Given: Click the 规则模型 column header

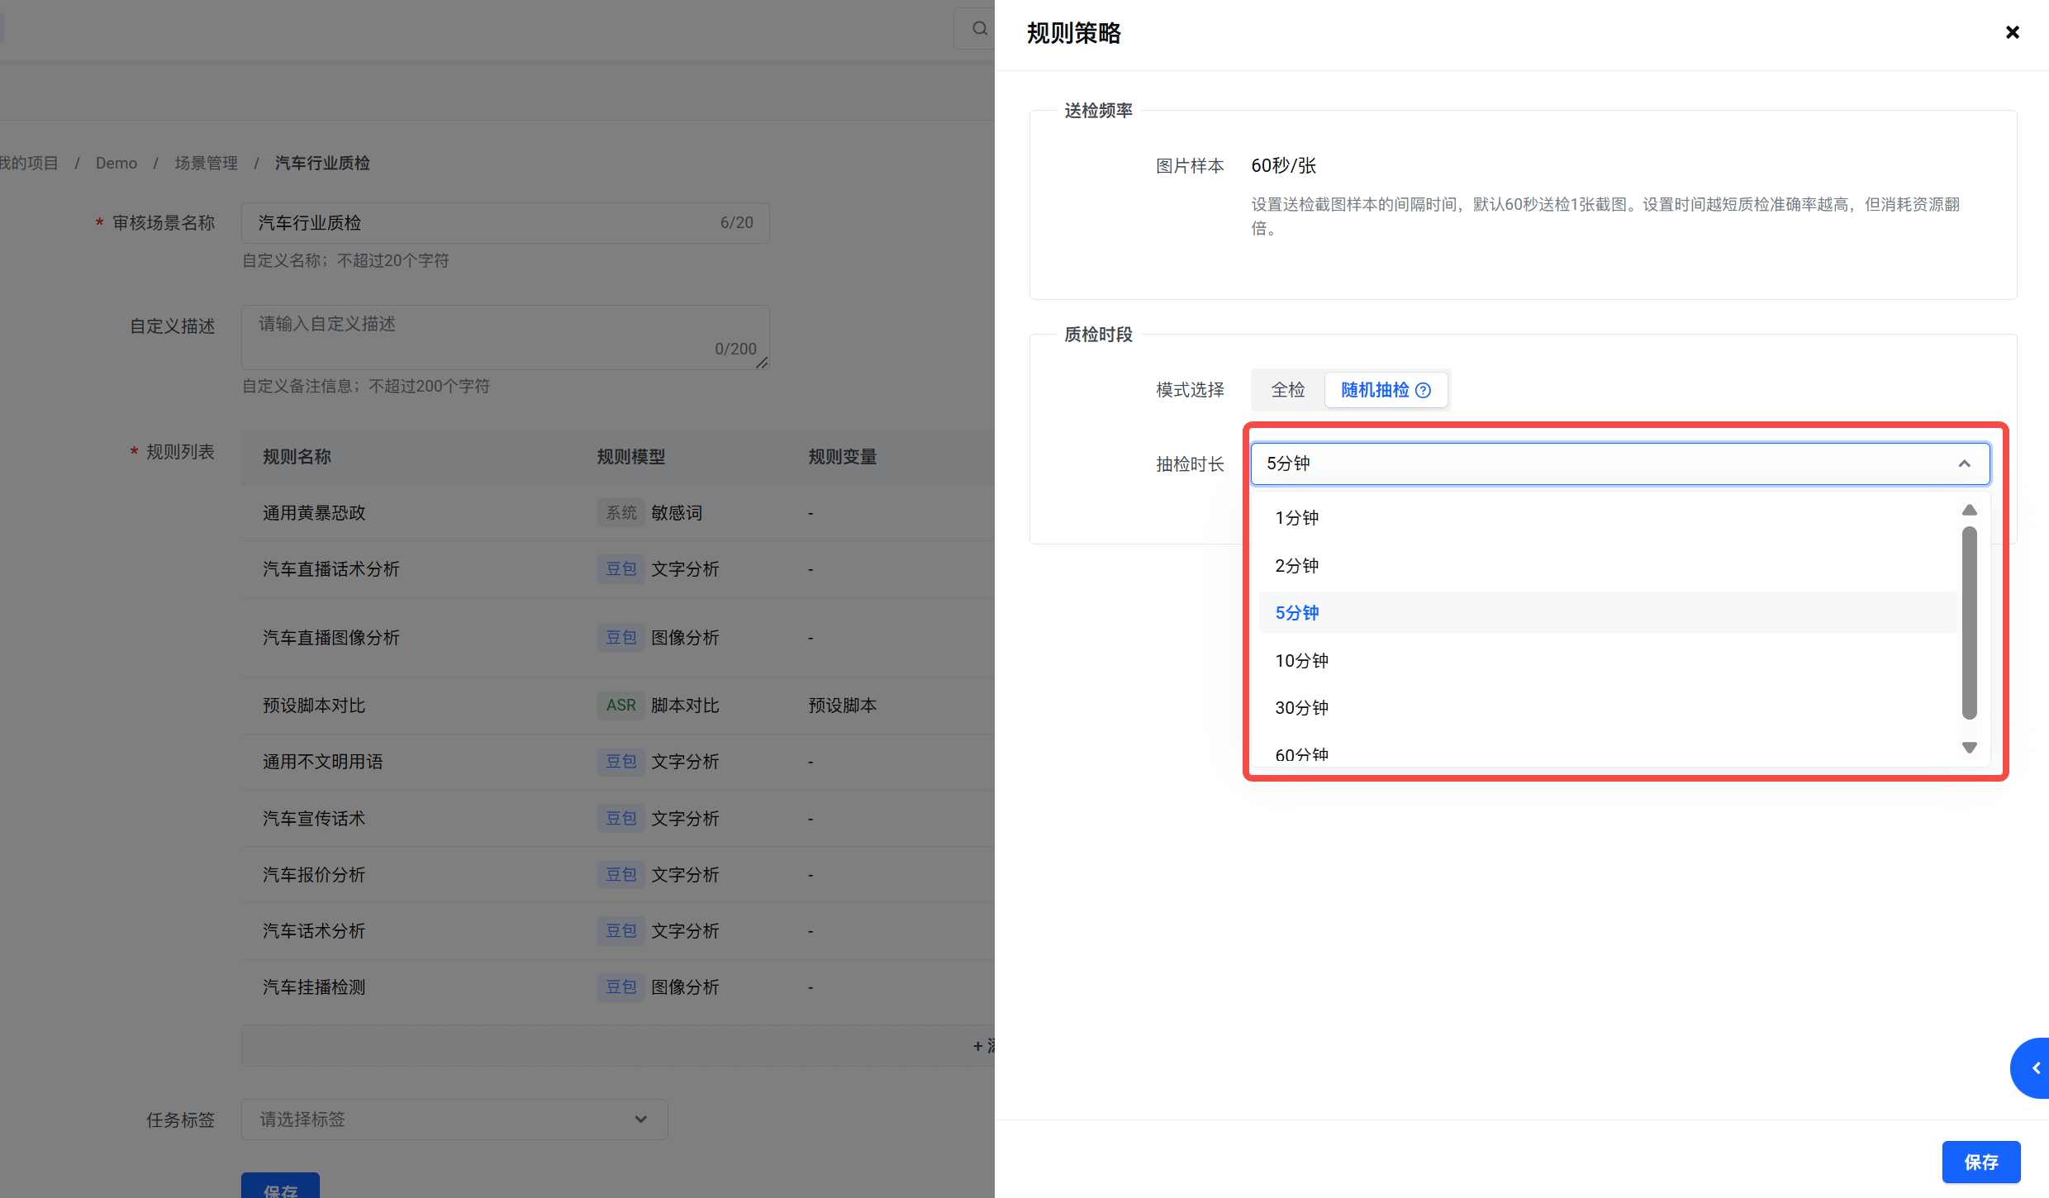Looking at the screenshot, I should tap(631, 457).
